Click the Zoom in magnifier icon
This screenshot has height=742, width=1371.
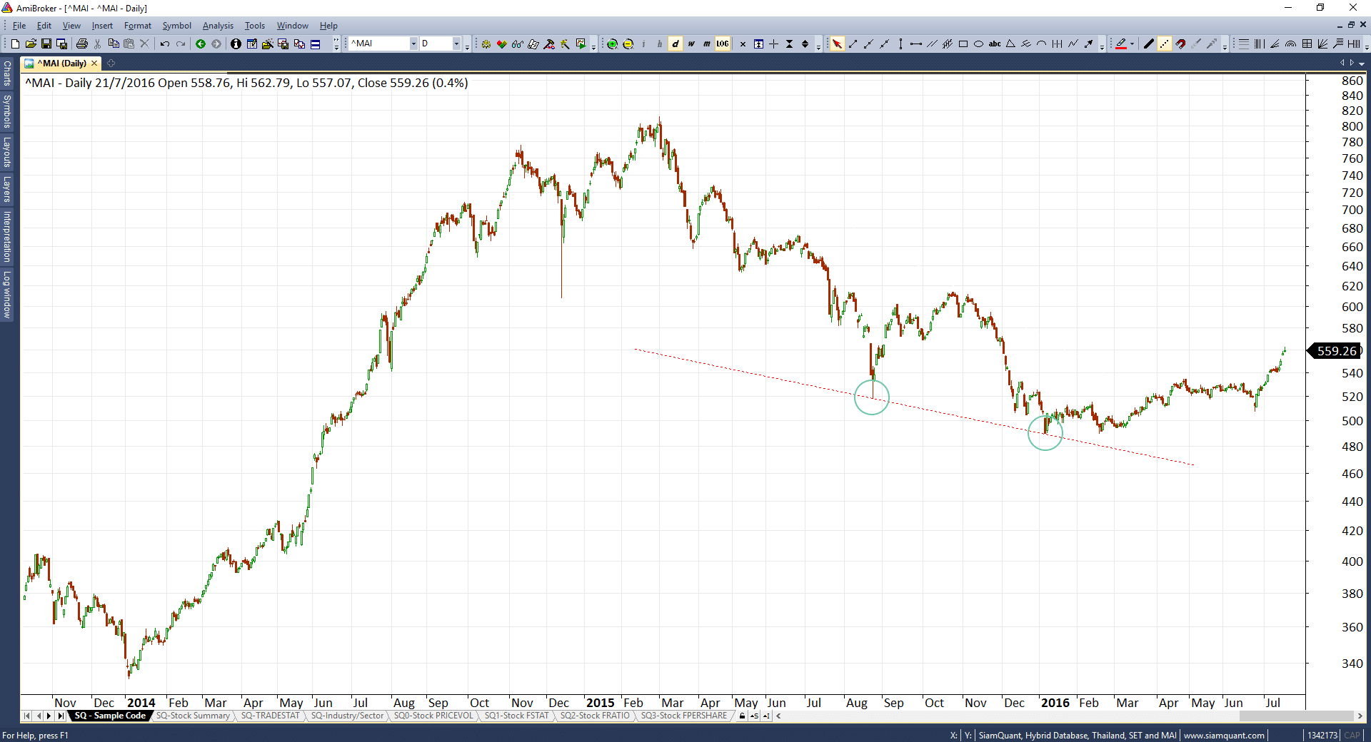click(612, 44)
